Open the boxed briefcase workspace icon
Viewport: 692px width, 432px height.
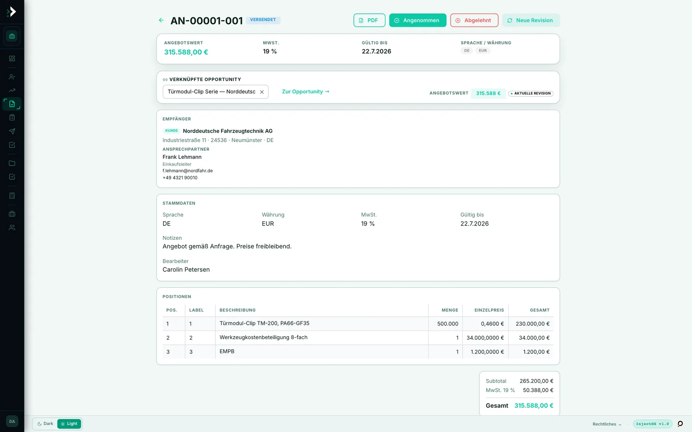tap(12, 36)
